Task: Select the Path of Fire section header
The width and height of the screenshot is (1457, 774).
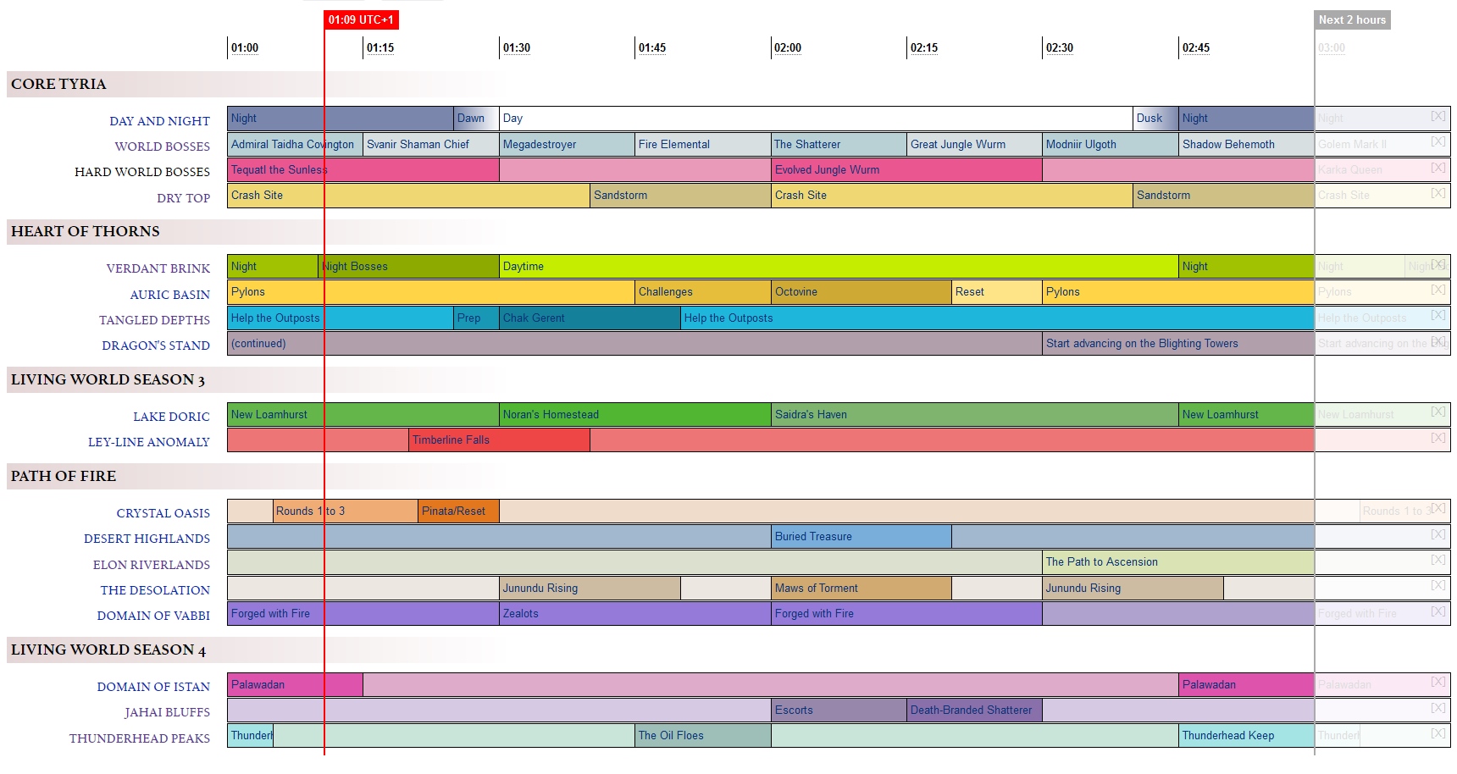Action: (64, 476)
